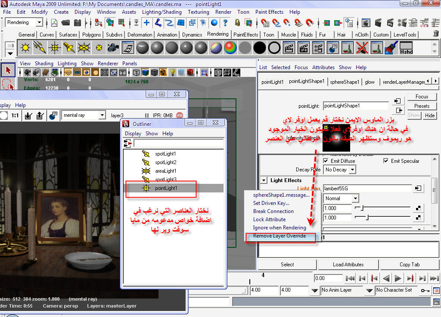
Task: Select the sphereShape1 attribute tab
Action: pos(345,82)
